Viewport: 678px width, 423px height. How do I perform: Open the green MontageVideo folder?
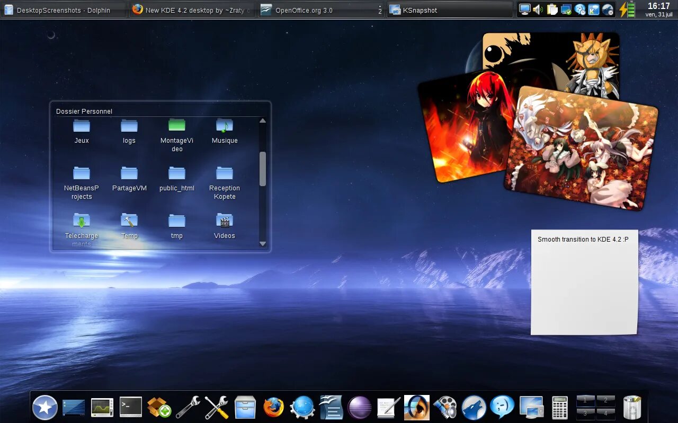tap(177, 135)
